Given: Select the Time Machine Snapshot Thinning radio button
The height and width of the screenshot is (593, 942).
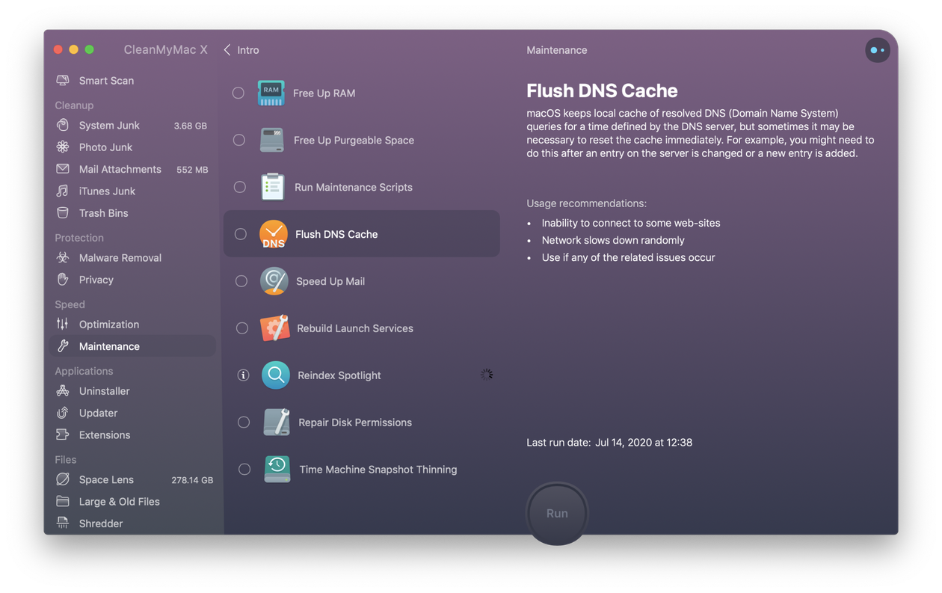Looking at the screenshot, I should tap(244, 470).
